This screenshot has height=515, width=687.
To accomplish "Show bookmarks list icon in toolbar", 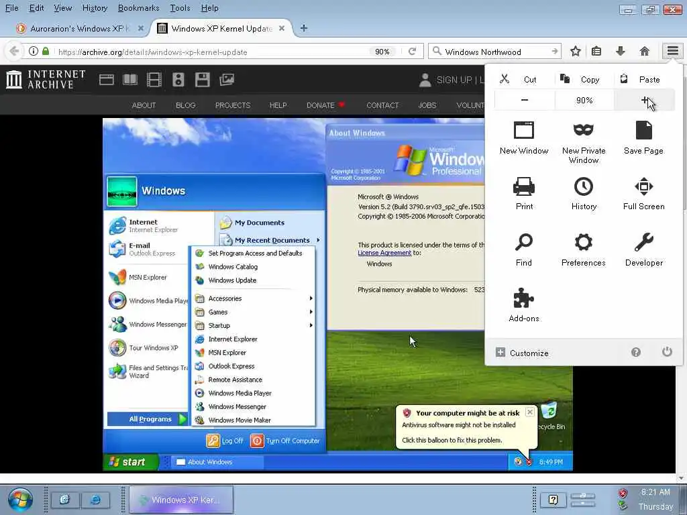I will [x=596, y=51].
